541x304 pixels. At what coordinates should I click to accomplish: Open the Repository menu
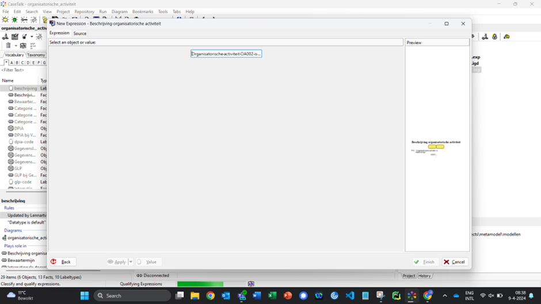pyautogui.click(x=84, y=11)
